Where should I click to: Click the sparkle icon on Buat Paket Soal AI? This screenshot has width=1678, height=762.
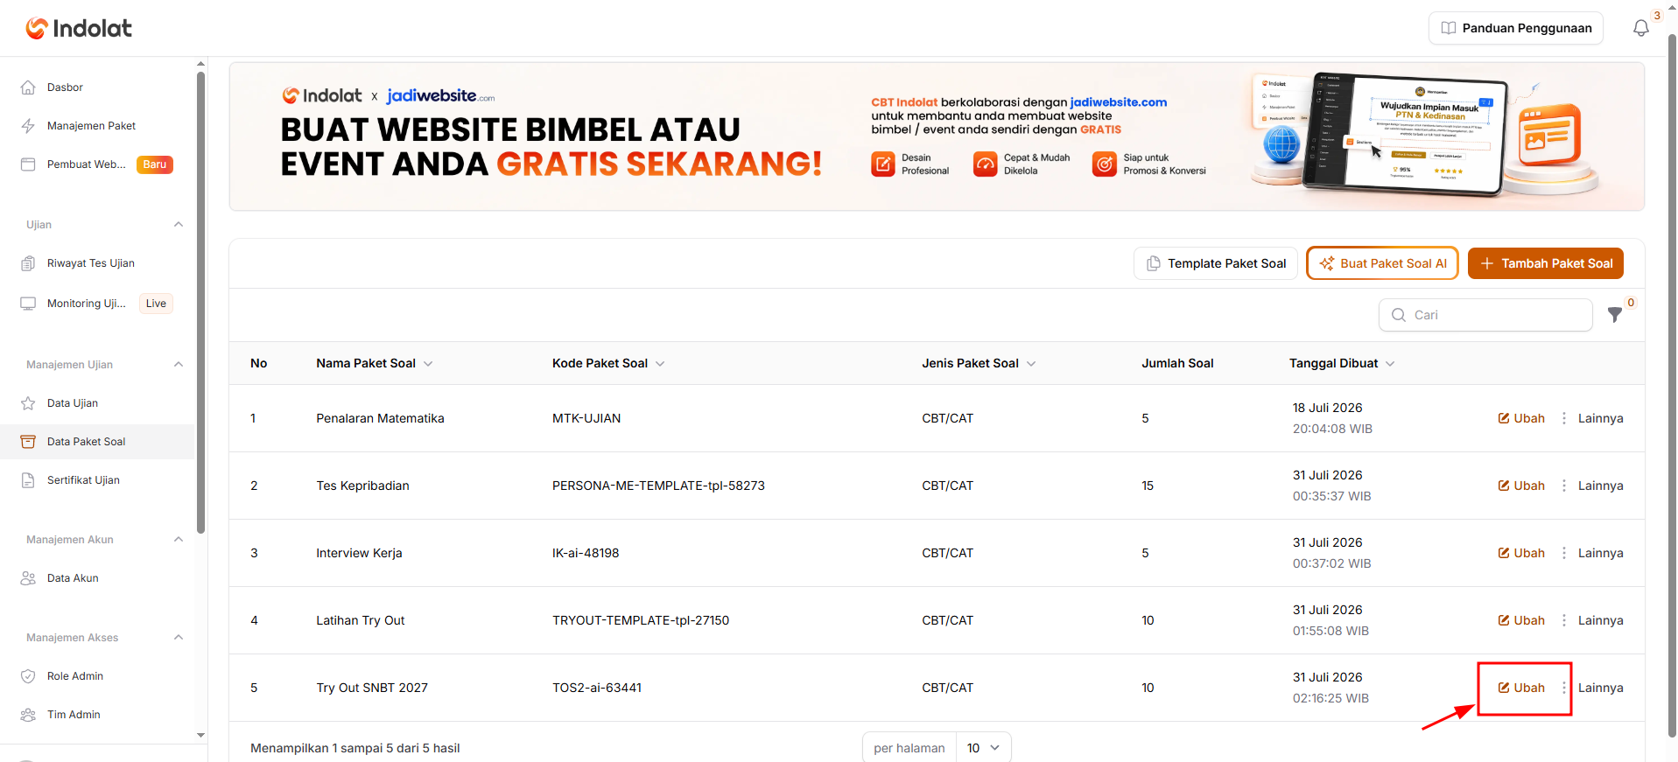(1326, 263)
